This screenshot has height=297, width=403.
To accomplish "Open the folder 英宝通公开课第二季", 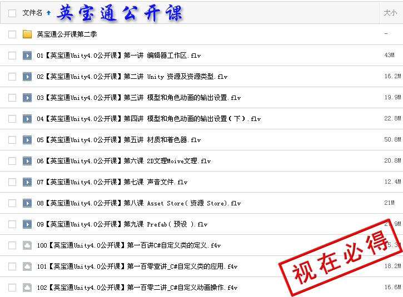I will click(x=67, y=34).
